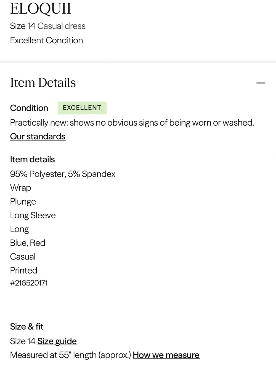
Task: Click the Blue, Red color detail
Action: point(28,243)
